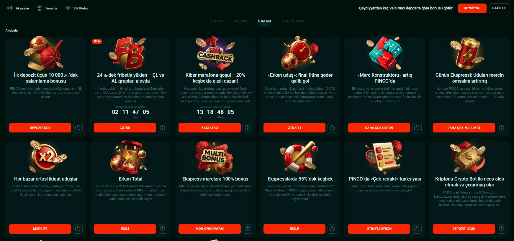This screenshot has width=514, height=241.
Task: Click the DEPOZİT QOY button
Action: click(x=40, y=128)
